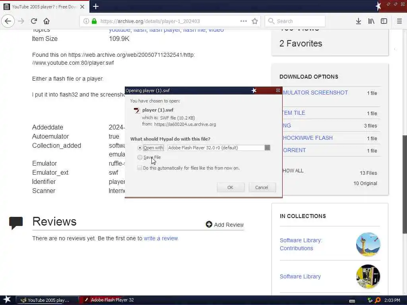The width and height of the screenshot is (407, 305).
Task: Enable Do this automatically for files checkbox
Action: point(140,168)
